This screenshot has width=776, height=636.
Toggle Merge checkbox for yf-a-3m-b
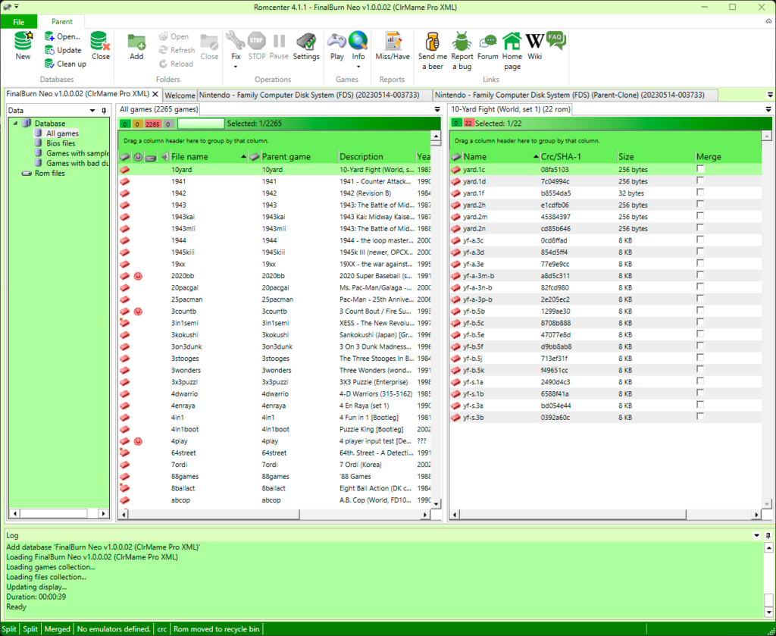point(700,276)
